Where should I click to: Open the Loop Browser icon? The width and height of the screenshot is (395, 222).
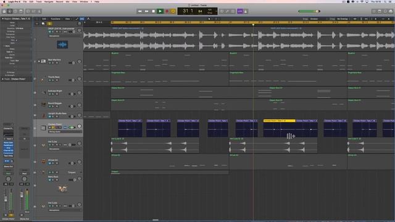(x=385, y=11)
